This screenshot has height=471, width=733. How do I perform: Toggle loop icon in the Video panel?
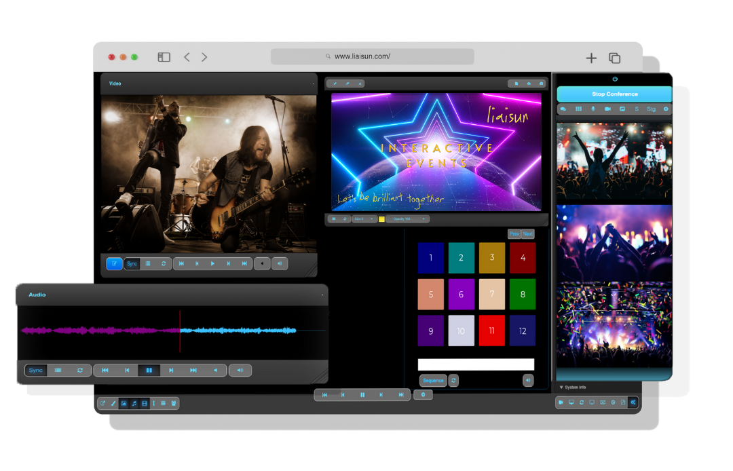click(164, 263)
